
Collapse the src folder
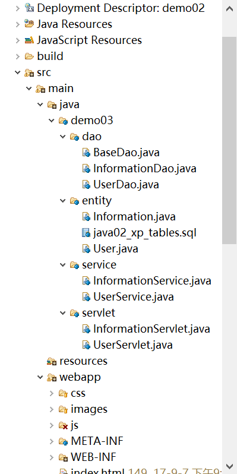pyautogui.click(x=18, y=72)
